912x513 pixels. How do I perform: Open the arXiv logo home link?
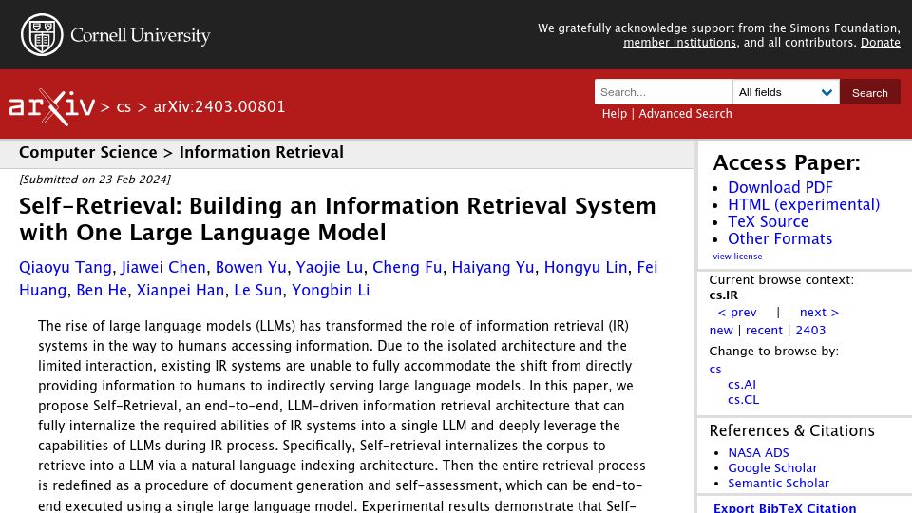51,107
